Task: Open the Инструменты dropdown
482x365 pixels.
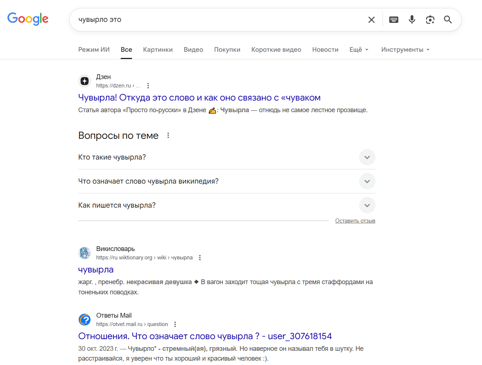Action: 405,50
